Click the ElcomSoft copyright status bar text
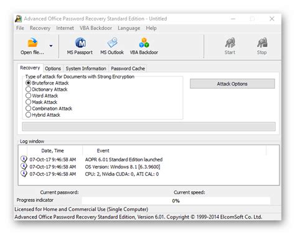The height and width of the screenshot is (234, 295). tap(138, 217)
